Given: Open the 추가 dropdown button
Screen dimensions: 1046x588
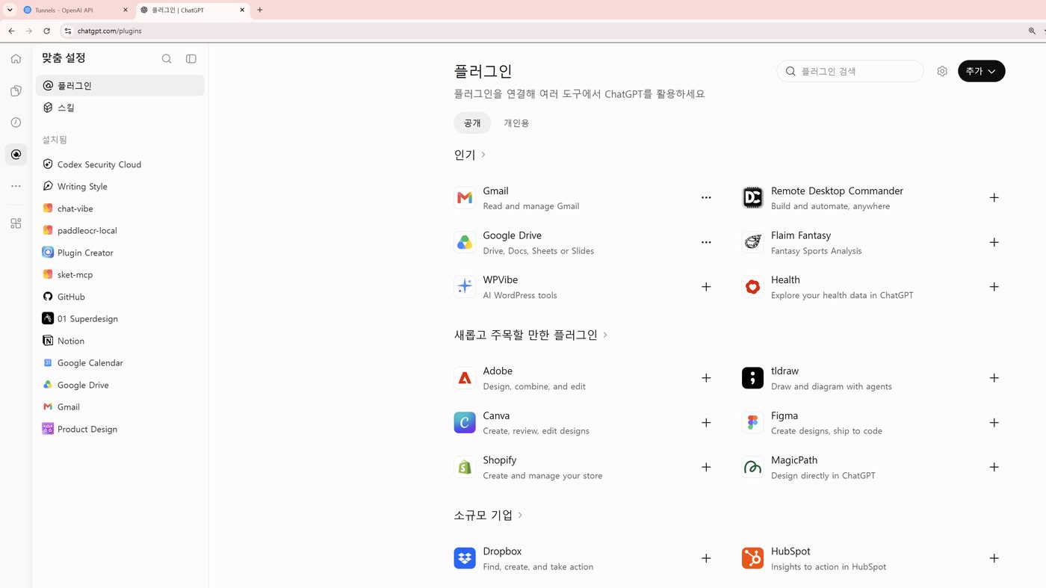Looking at the screenshot, I should [x=981, y=71].
